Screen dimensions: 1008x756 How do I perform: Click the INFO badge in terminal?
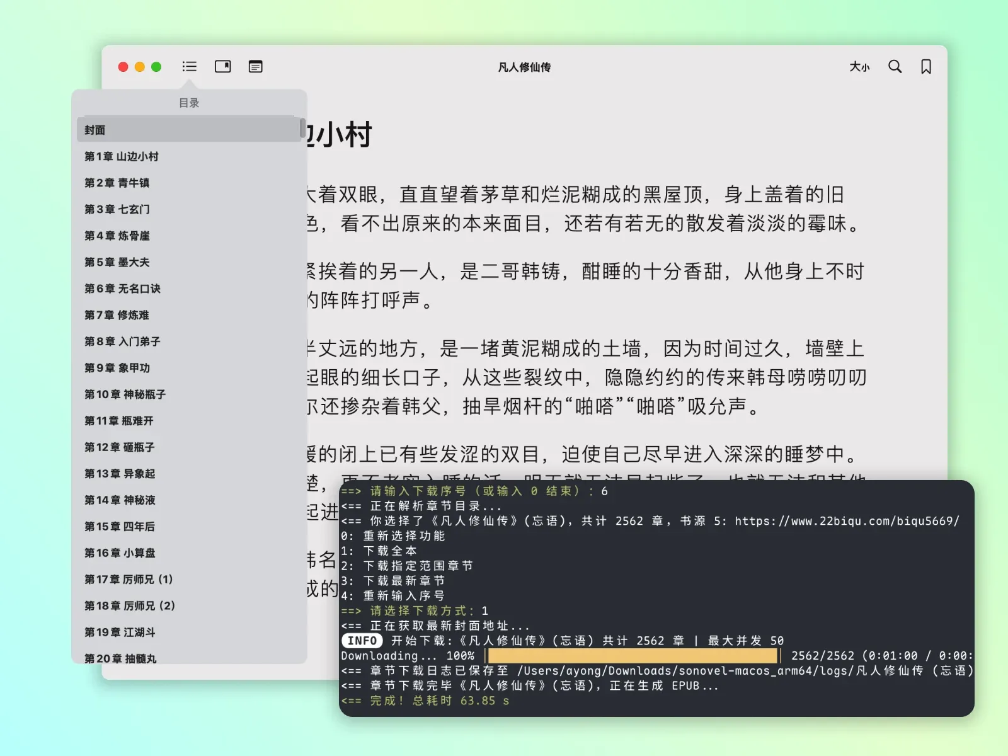362,641
